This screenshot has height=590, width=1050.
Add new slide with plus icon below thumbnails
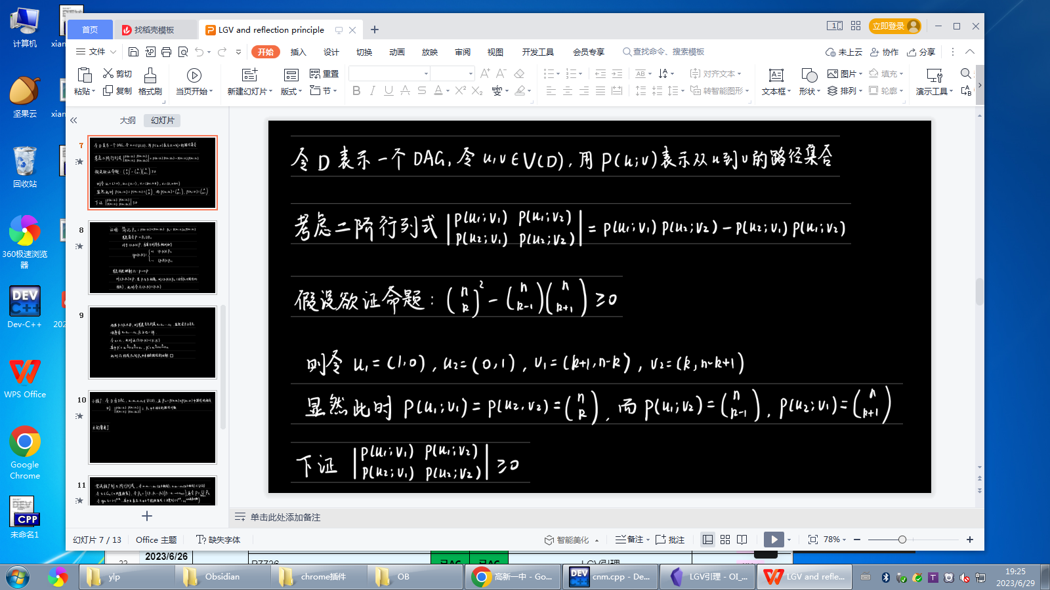pyautogui.click(x=147, y=516)
